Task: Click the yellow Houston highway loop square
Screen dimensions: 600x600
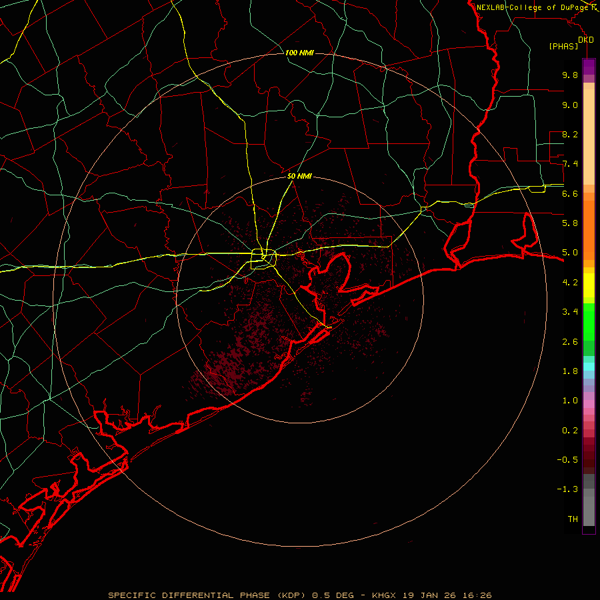Action: click(263, 259)
